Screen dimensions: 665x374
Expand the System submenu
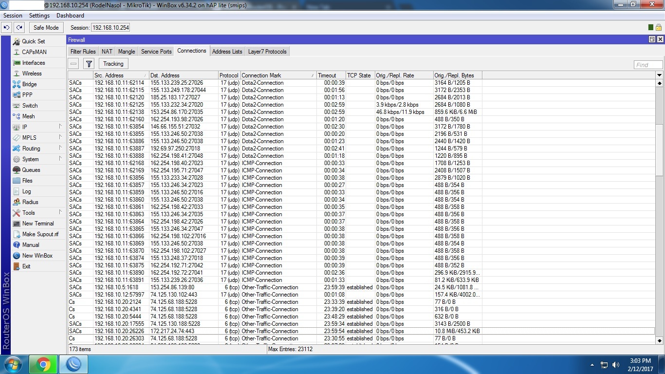pyautogui.click(x=60, y=159)
